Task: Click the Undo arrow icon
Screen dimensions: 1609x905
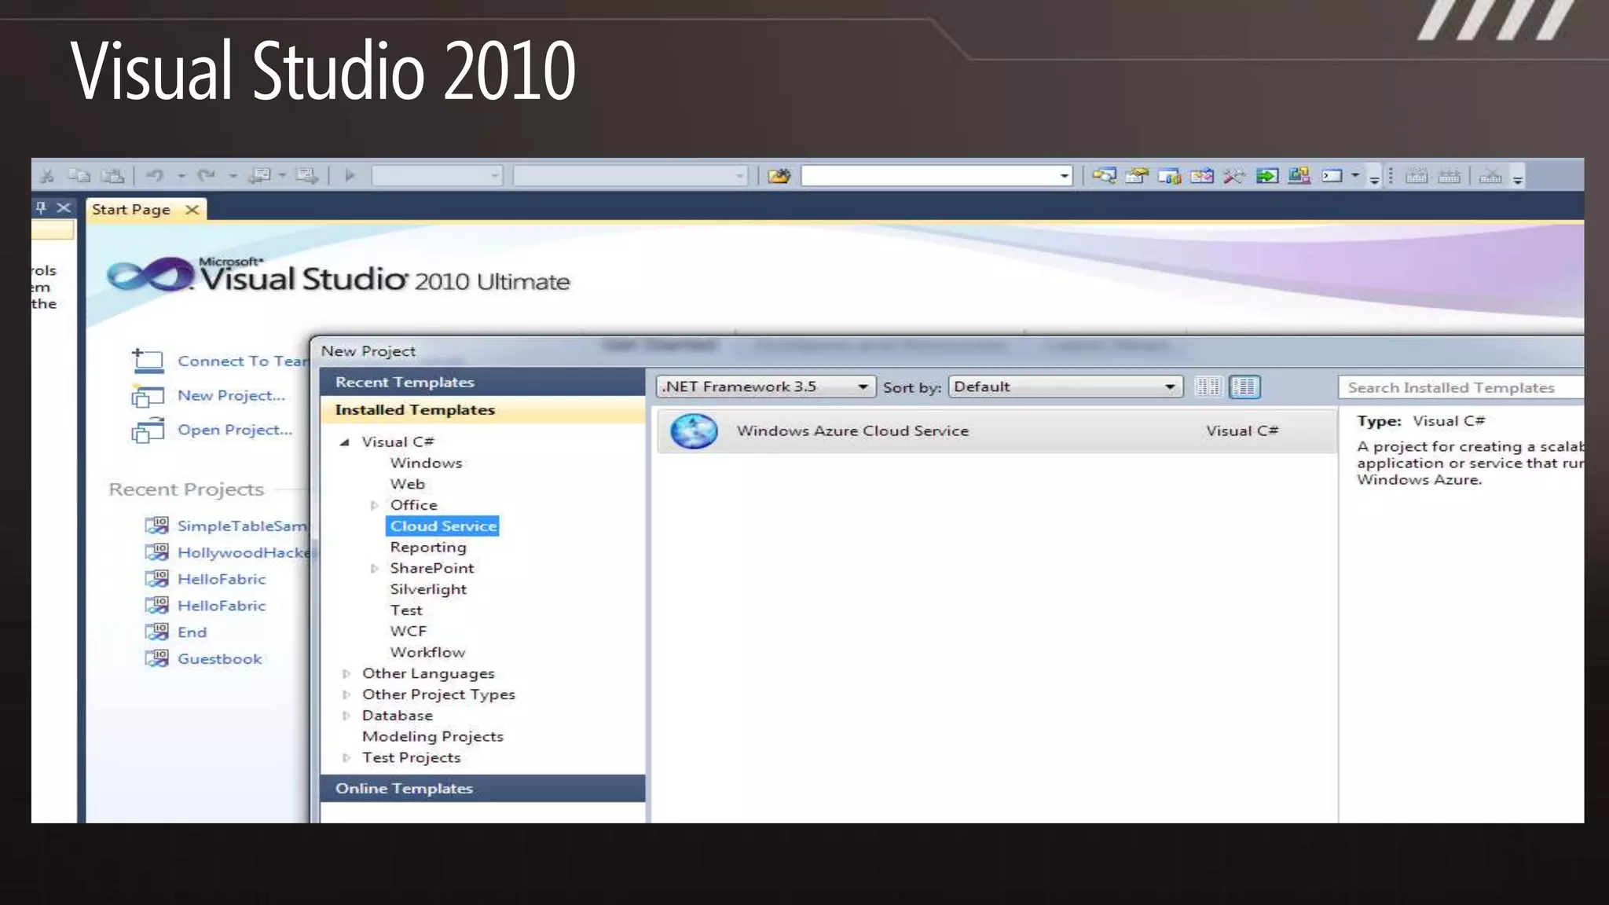Action: click(x=155, y=176)
